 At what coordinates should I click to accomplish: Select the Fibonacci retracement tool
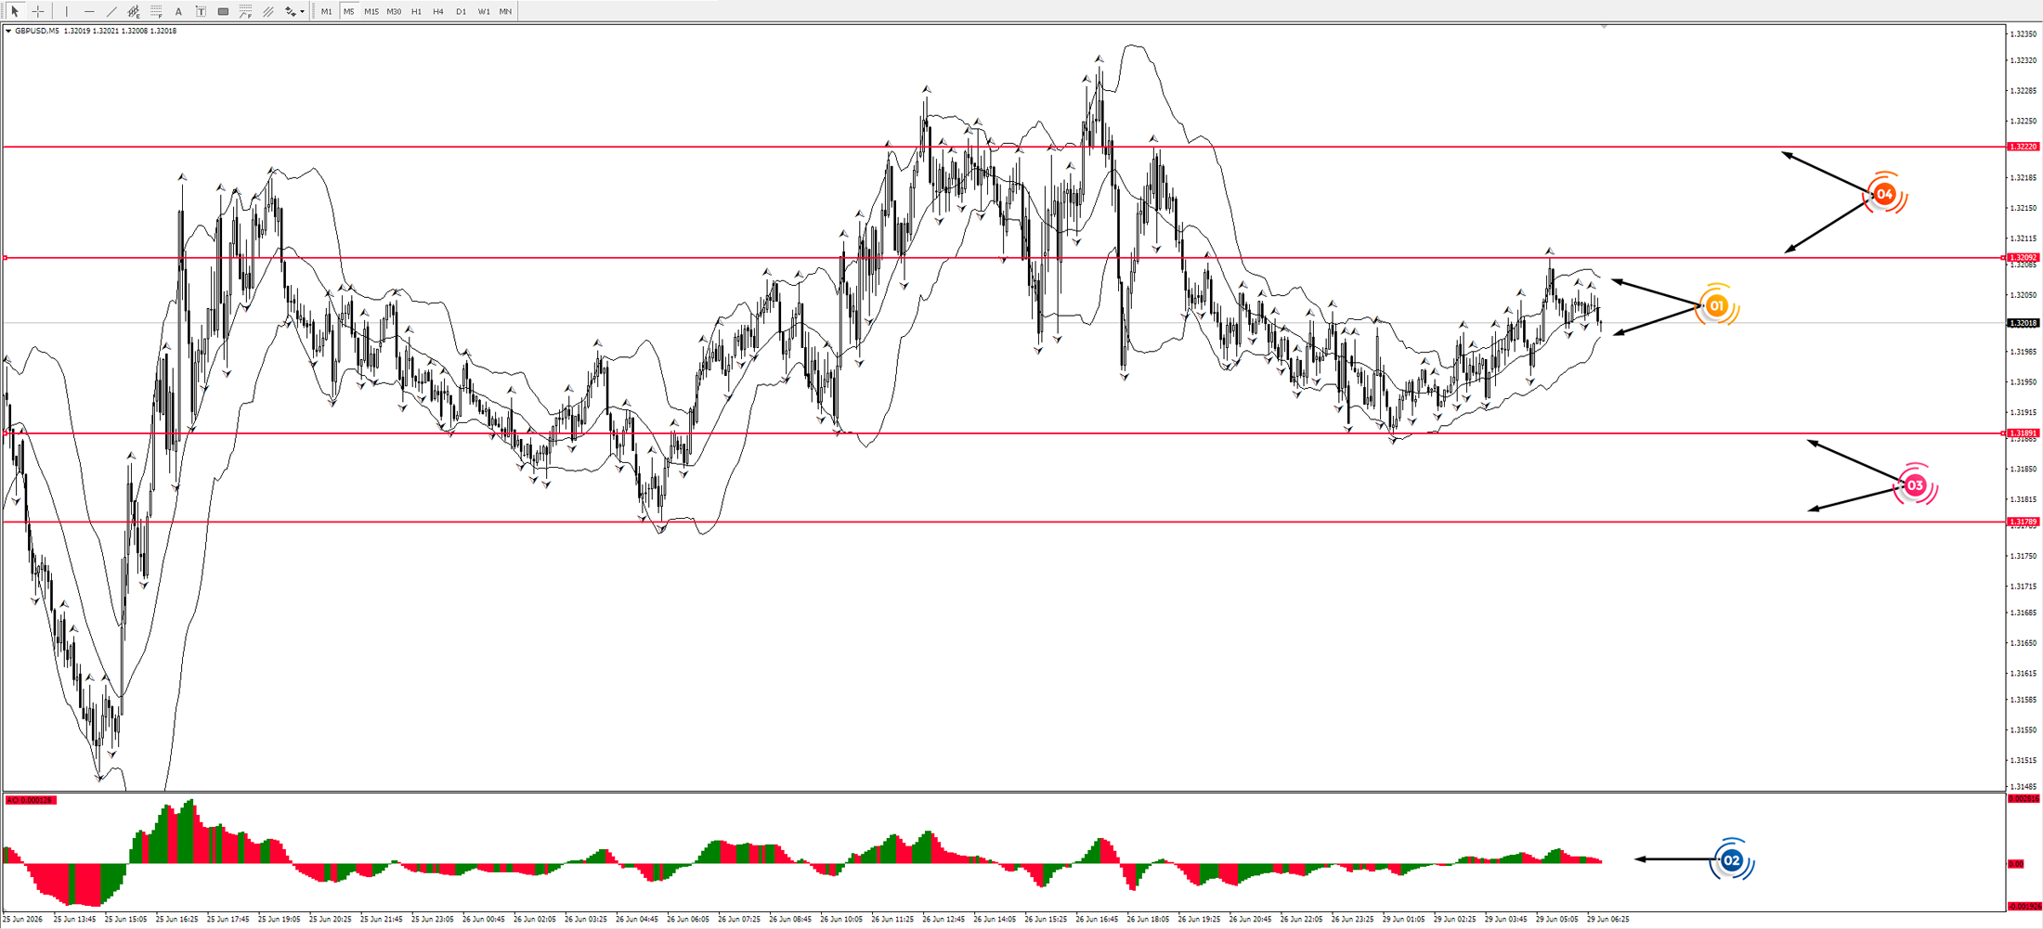click(156, 11)
